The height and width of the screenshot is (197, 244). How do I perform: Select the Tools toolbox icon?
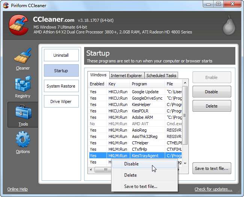pyautogui.click(x=23, y=112)
